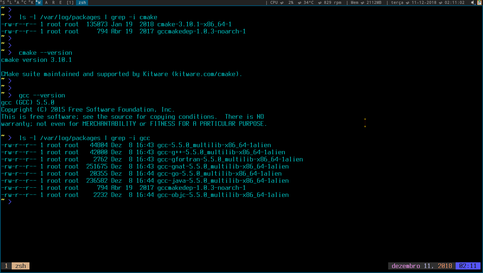The height and width of the screenshot is (273, 483).
Task: Click the [1] layout symbol in the dwm bar
Action: [70, 2]
